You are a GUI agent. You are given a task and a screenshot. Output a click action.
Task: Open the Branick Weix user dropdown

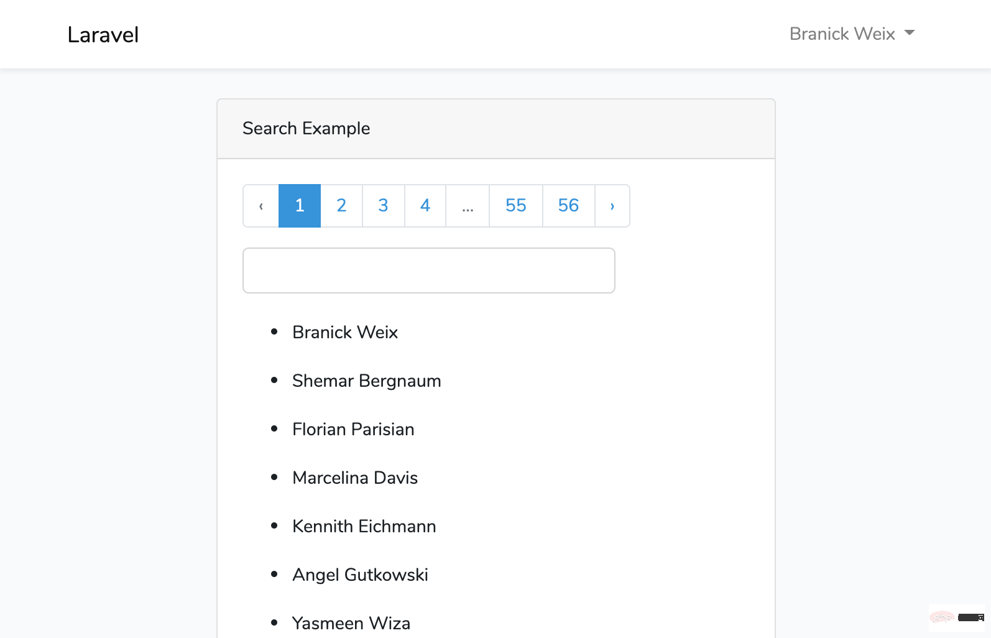tap(851, 34)
